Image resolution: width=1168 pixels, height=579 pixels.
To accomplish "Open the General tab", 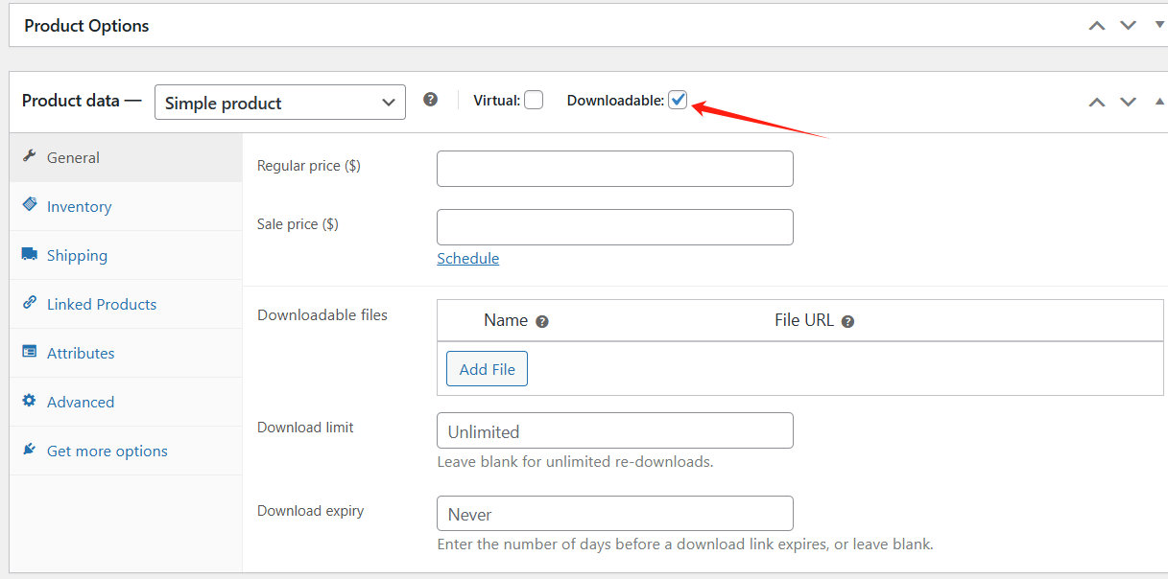I will 126,157.
